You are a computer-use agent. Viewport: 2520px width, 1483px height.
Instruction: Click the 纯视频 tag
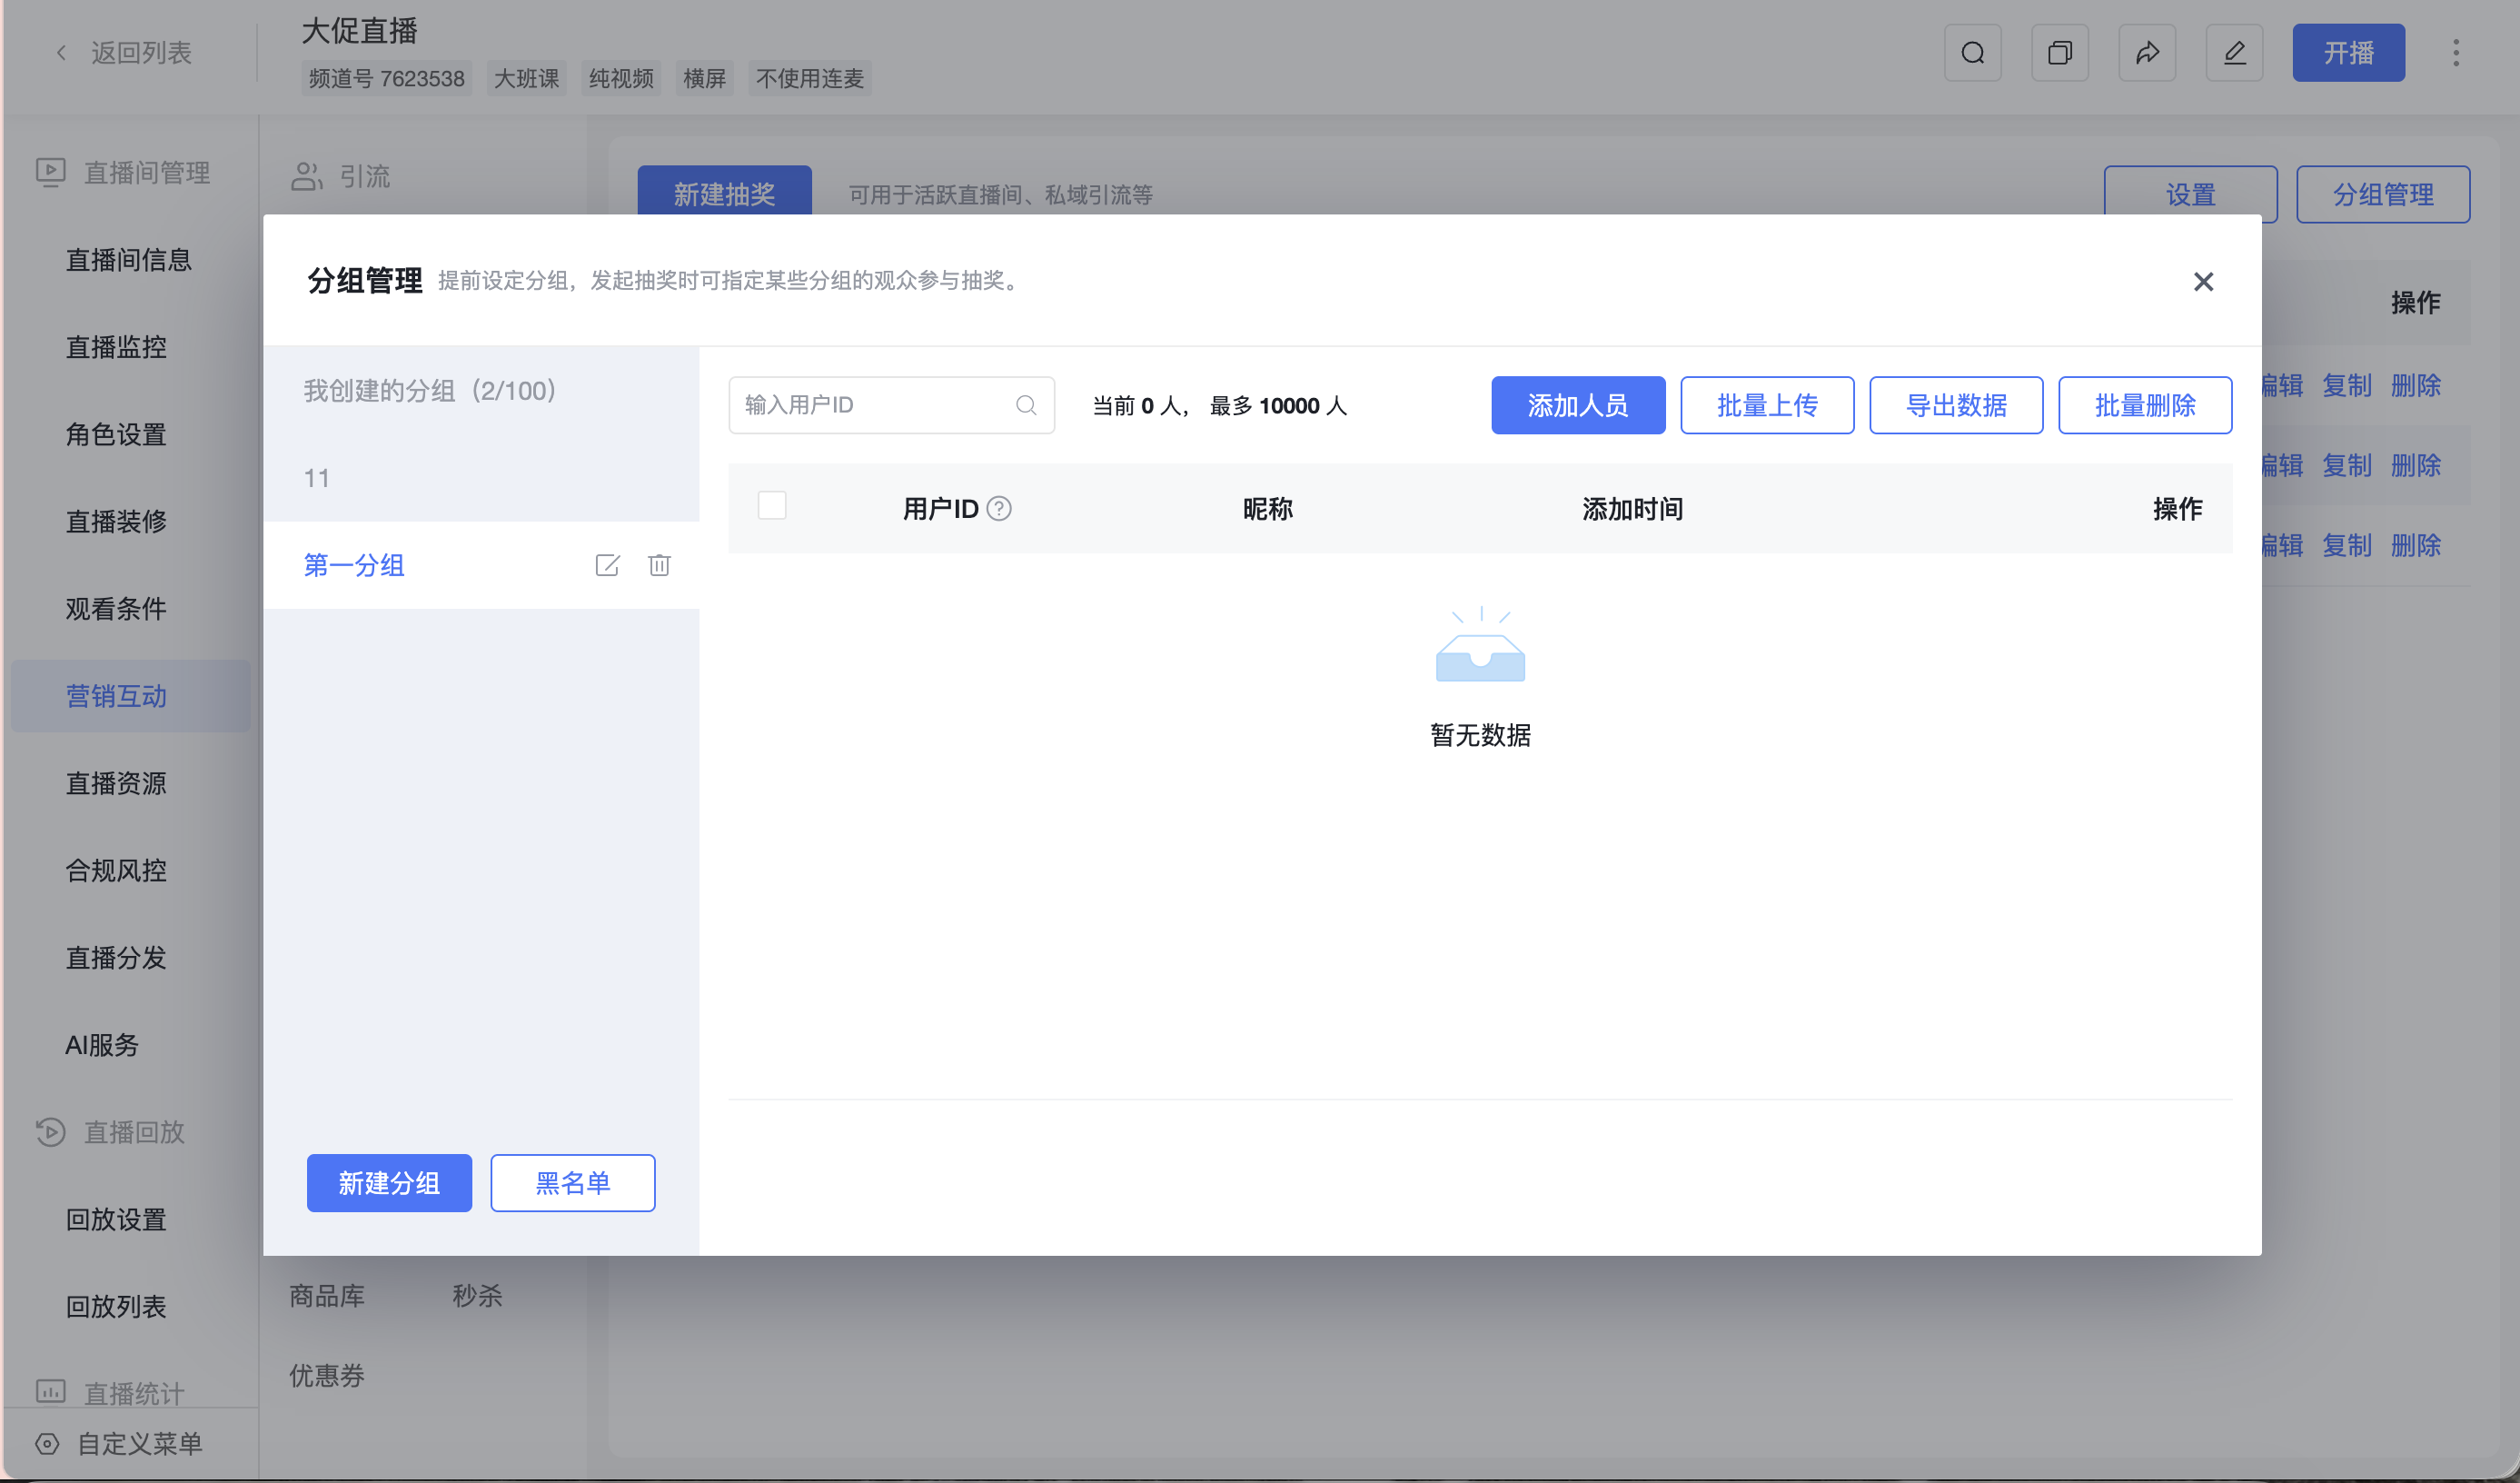click(x=621, y=78)
